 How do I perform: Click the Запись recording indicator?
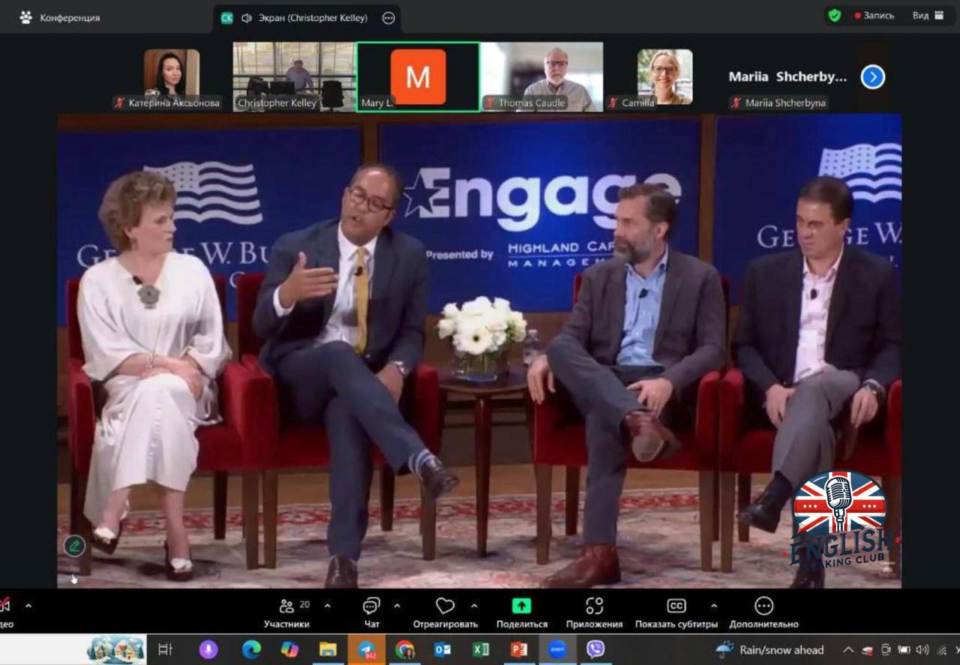pyautogui.click(x=874, y=16)
